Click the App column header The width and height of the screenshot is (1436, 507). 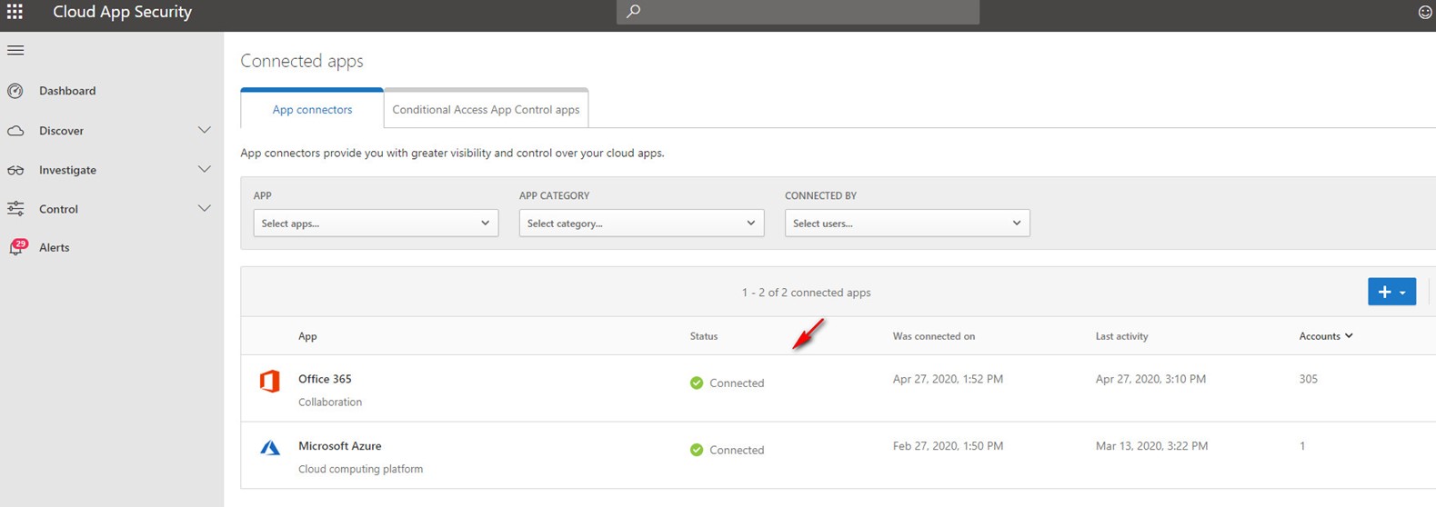point(307,336)
